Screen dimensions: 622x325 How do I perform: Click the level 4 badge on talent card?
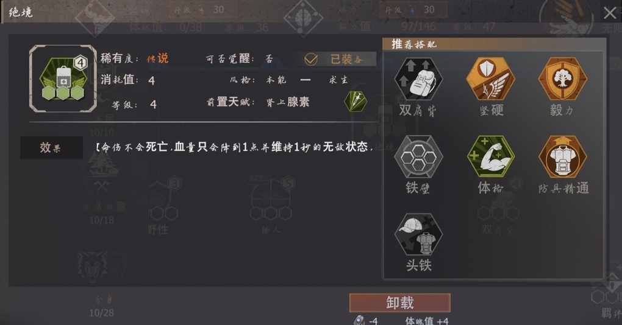pyautogui.click(x=80, y=63)
